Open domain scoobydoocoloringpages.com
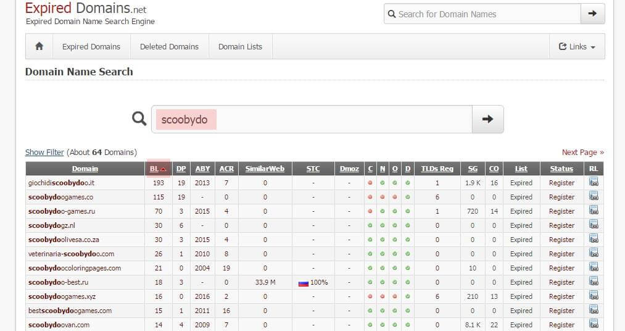Screen dimensions: 625x331 [75, 268]
